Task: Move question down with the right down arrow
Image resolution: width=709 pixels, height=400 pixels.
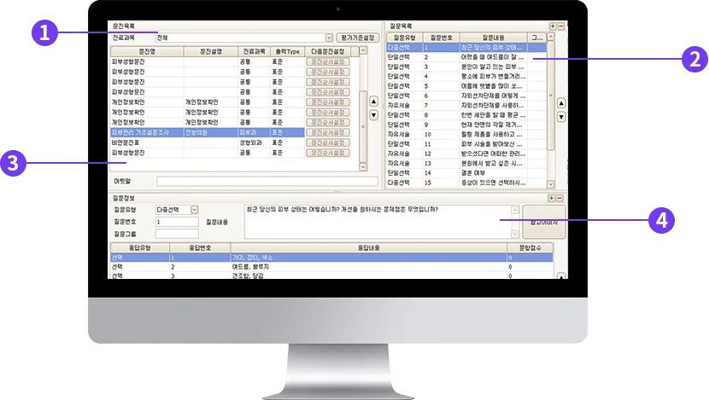Action: (560, 117)
